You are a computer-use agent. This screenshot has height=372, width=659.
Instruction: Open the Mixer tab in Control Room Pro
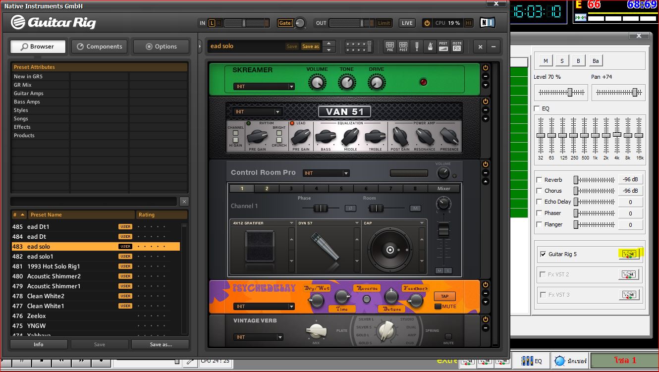(x=444, y=188)
